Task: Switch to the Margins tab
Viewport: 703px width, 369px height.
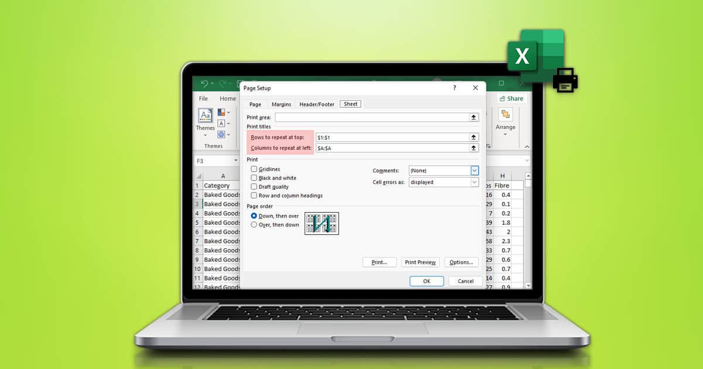Action: click(x=281, y=104)
